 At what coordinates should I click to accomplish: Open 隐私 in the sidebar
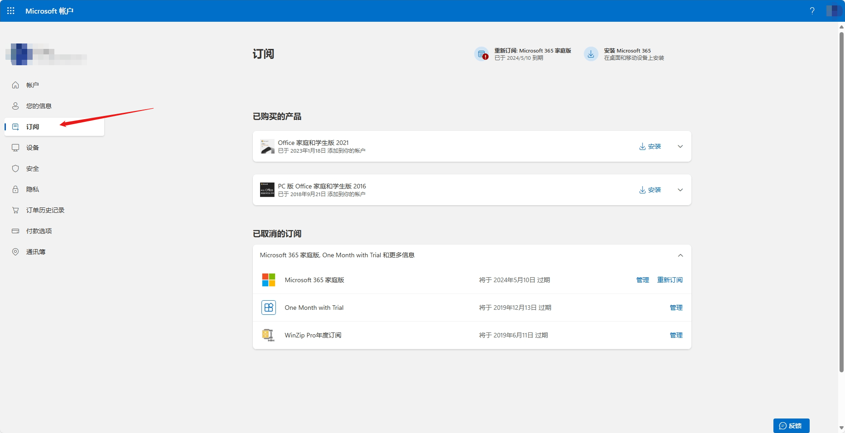[54, 189]
